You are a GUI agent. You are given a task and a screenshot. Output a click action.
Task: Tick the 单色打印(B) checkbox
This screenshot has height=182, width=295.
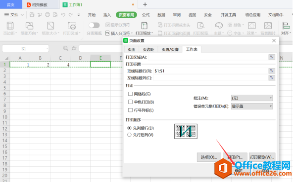pyautogui.click(x=130, y=102)
